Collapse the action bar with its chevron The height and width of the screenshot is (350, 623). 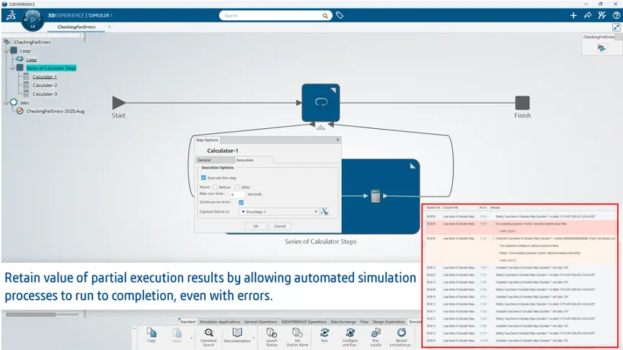(134, 328)
